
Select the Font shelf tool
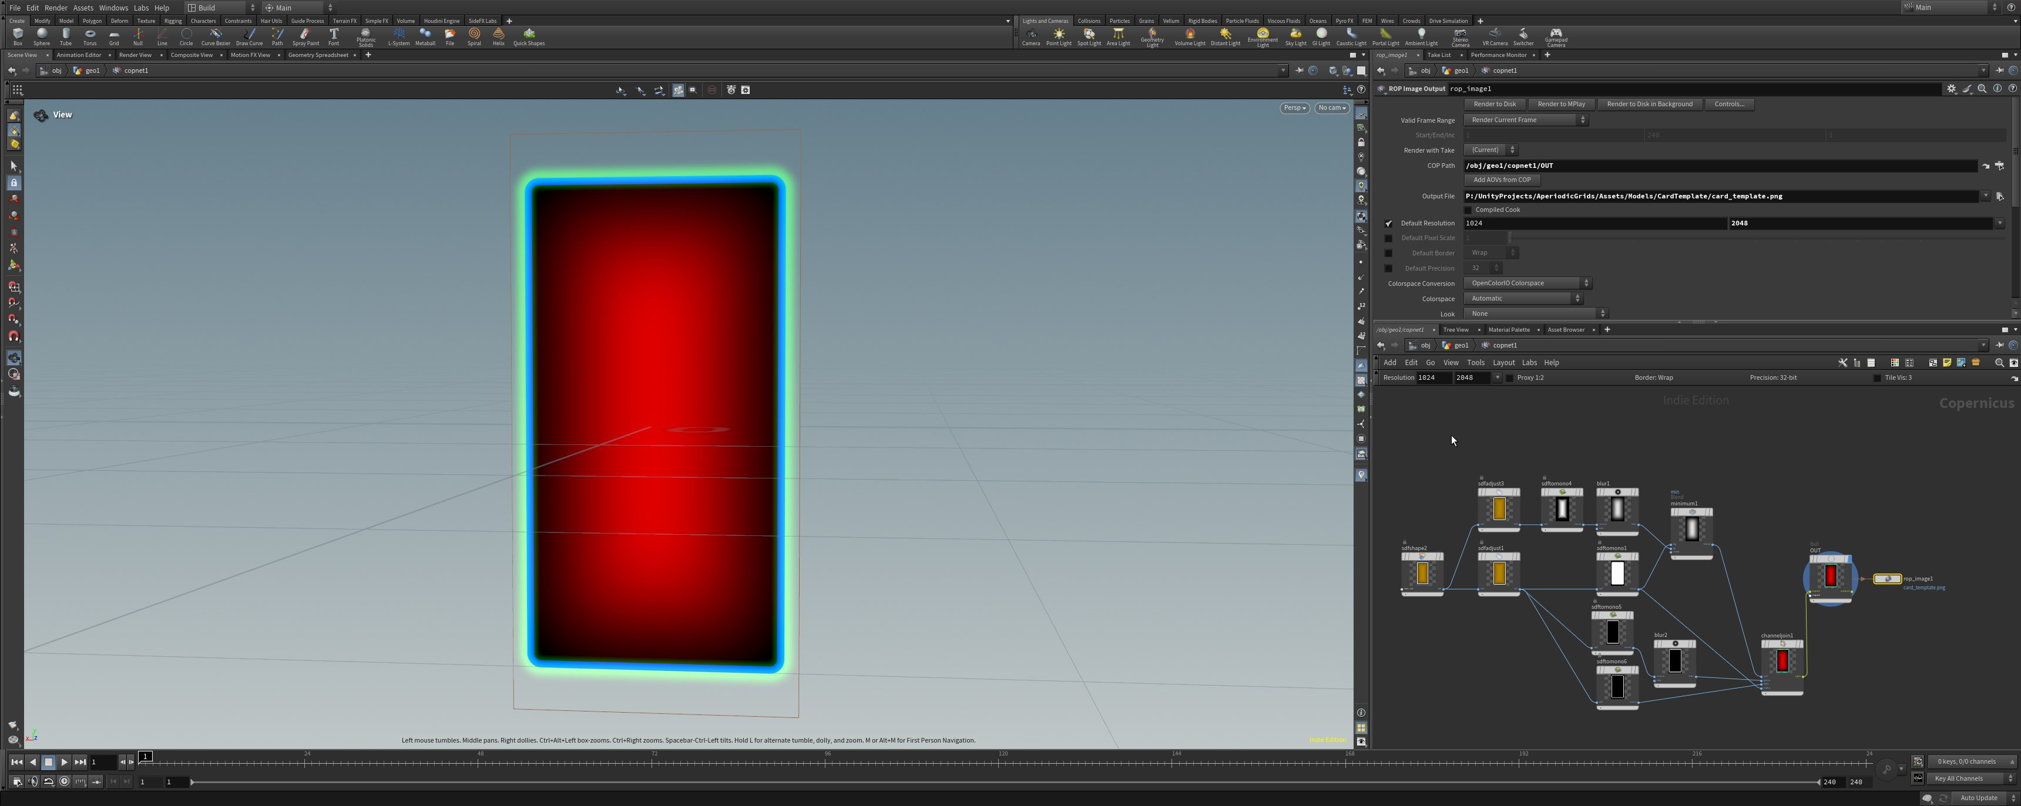pyautogui.click(x=334, y=36)
